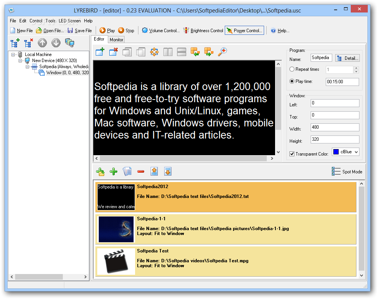Select the Softpedia2012 playlist item
Image resolution: width=378 pixels, height=299 pixels.
point(226,197)
